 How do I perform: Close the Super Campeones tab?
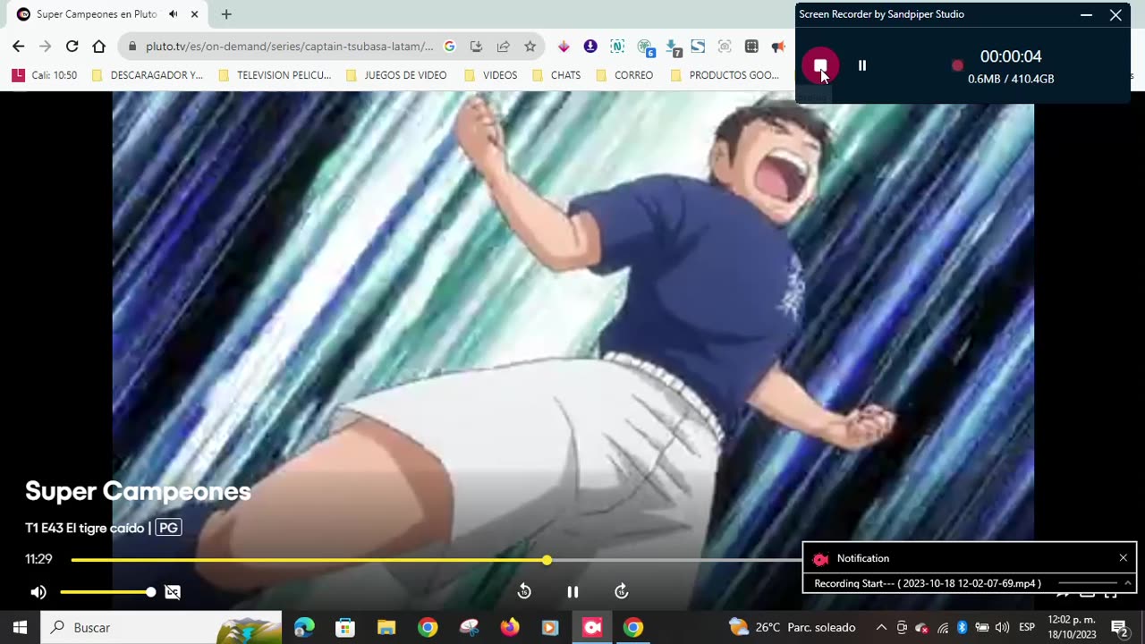(x=194, y=14)
